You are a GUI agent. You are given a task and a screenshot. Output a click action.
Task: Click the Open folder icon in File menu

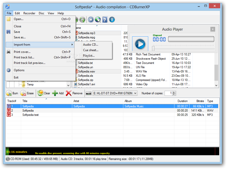[x=9, y=19]
